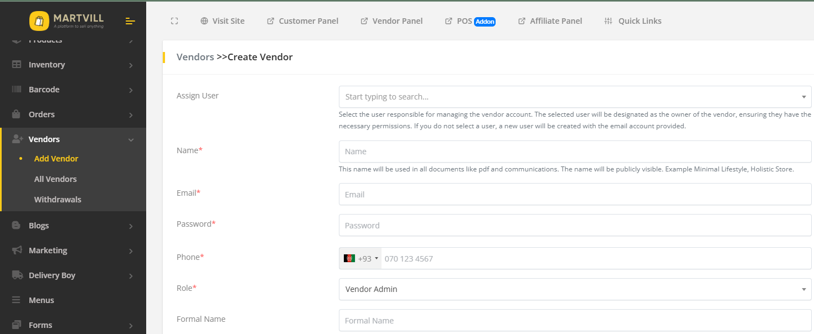Expand the Blogs sidebar menu
The image size is (814, 334).
(x=73, y=226)
